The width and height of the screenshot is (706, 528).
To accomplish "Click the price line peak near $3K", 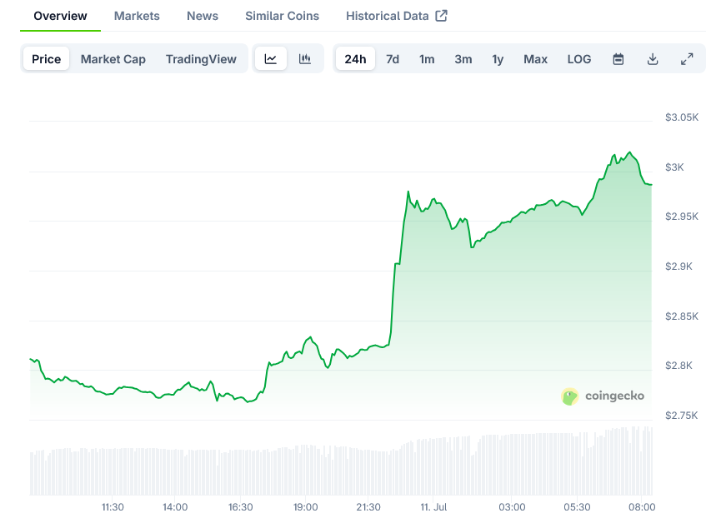I will (x=630, y=153).
